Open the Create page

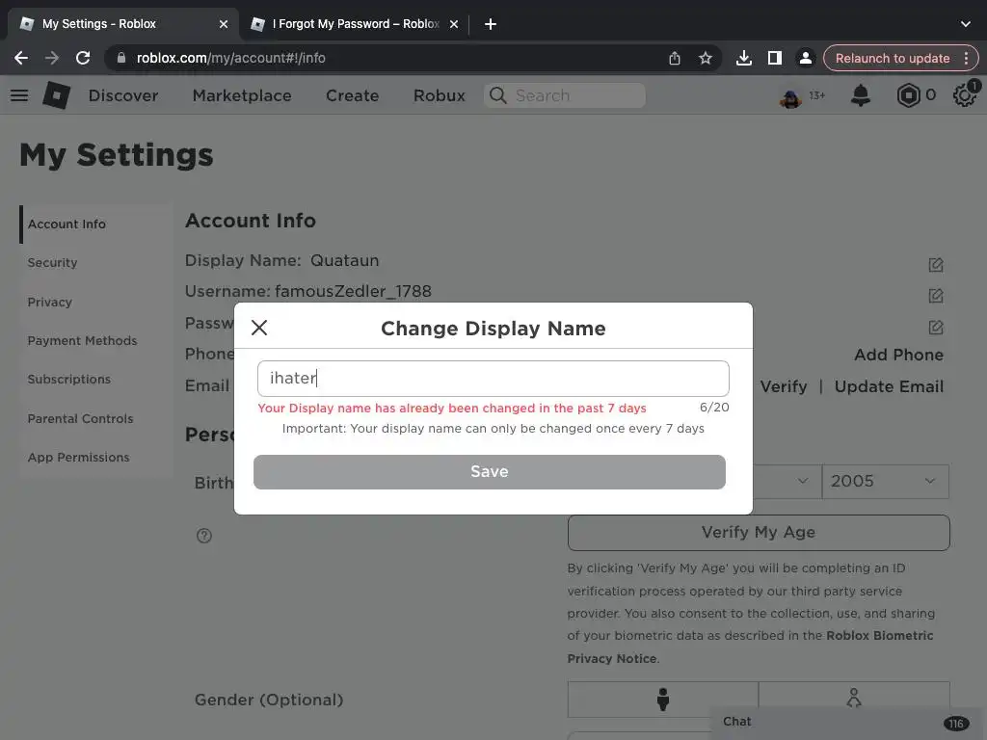352,95
